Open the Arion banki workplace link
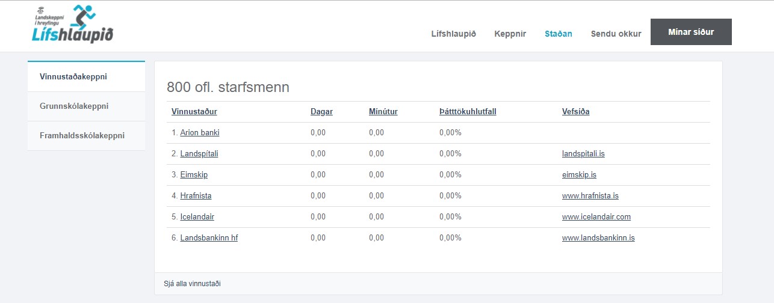The width and height of the screenshot is (774, 303). (200, 132)
